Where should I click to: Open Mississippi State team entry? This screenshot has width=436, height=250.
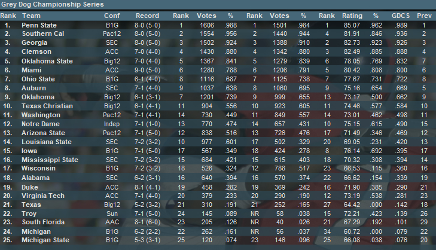pyautogui.click(x=50, y=160)
